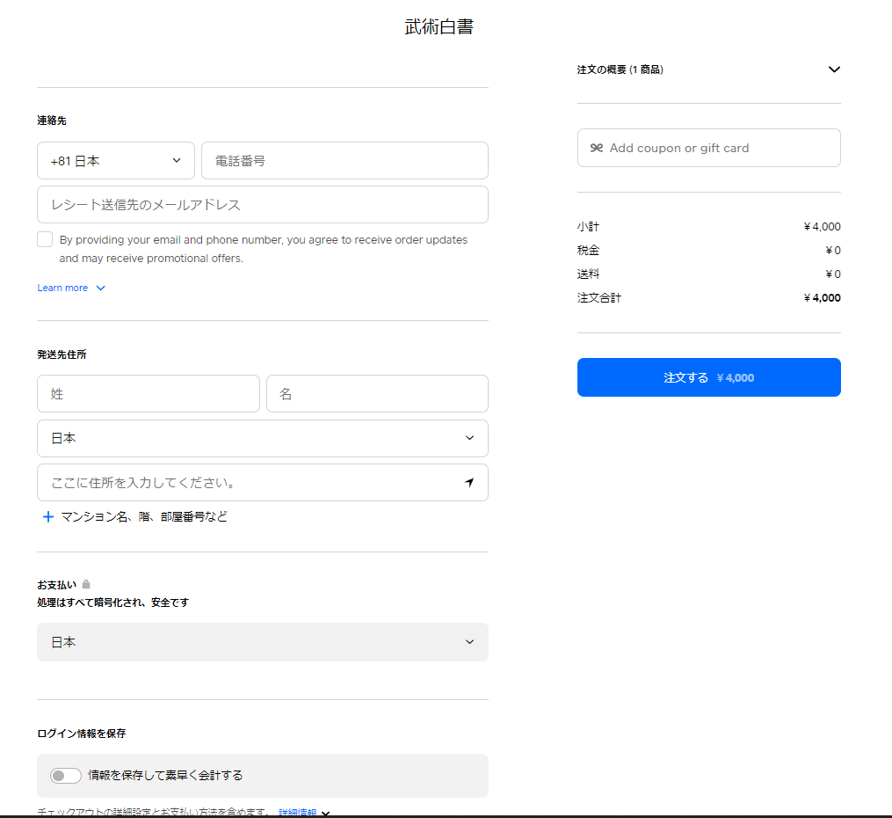Viewport: 892px width, 818px height.
Task: Click the 詳細情報 link at bottom
Action: pyautogui.click(x=297, y=813)
